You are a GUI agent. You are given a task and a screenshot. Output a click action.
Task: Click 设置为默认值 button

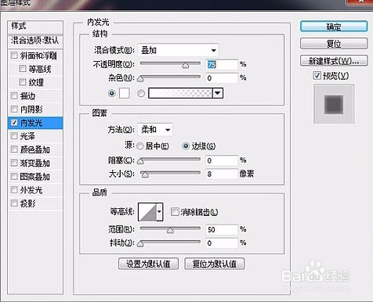click(x=148, y=264)
